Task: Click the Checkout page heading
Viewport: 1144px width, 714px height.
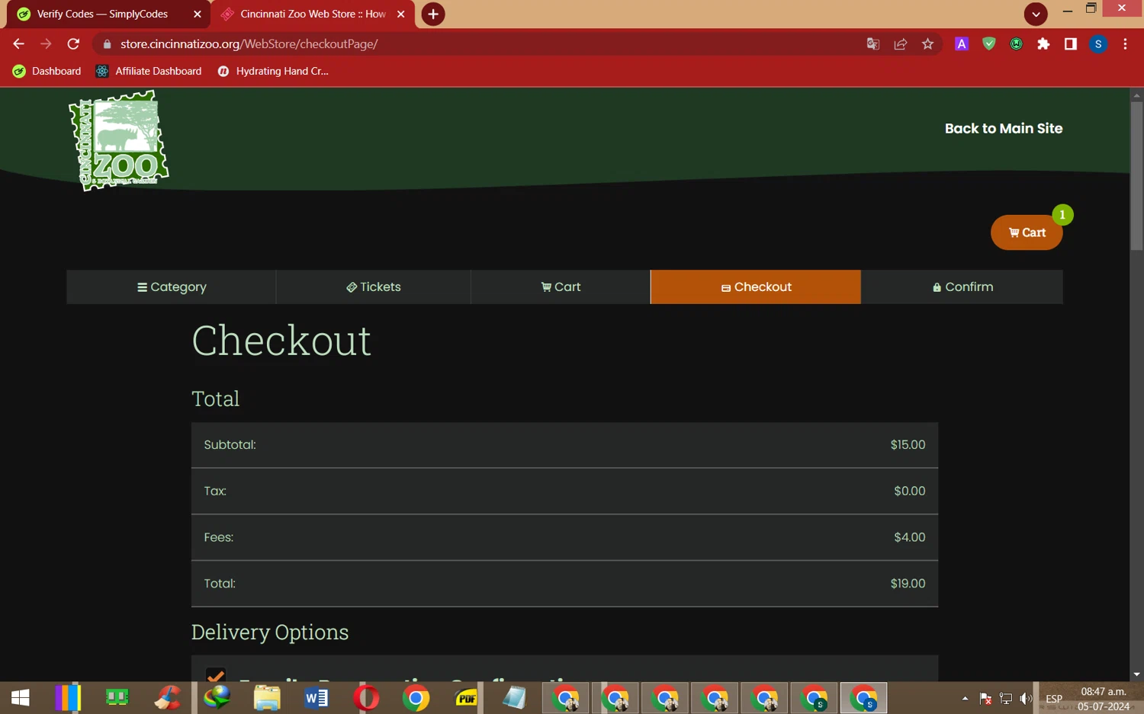Action: (281, 341)
